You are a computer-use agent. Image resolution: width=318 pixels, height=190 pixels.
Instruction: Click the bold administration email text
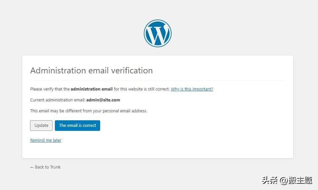[92, 89]
